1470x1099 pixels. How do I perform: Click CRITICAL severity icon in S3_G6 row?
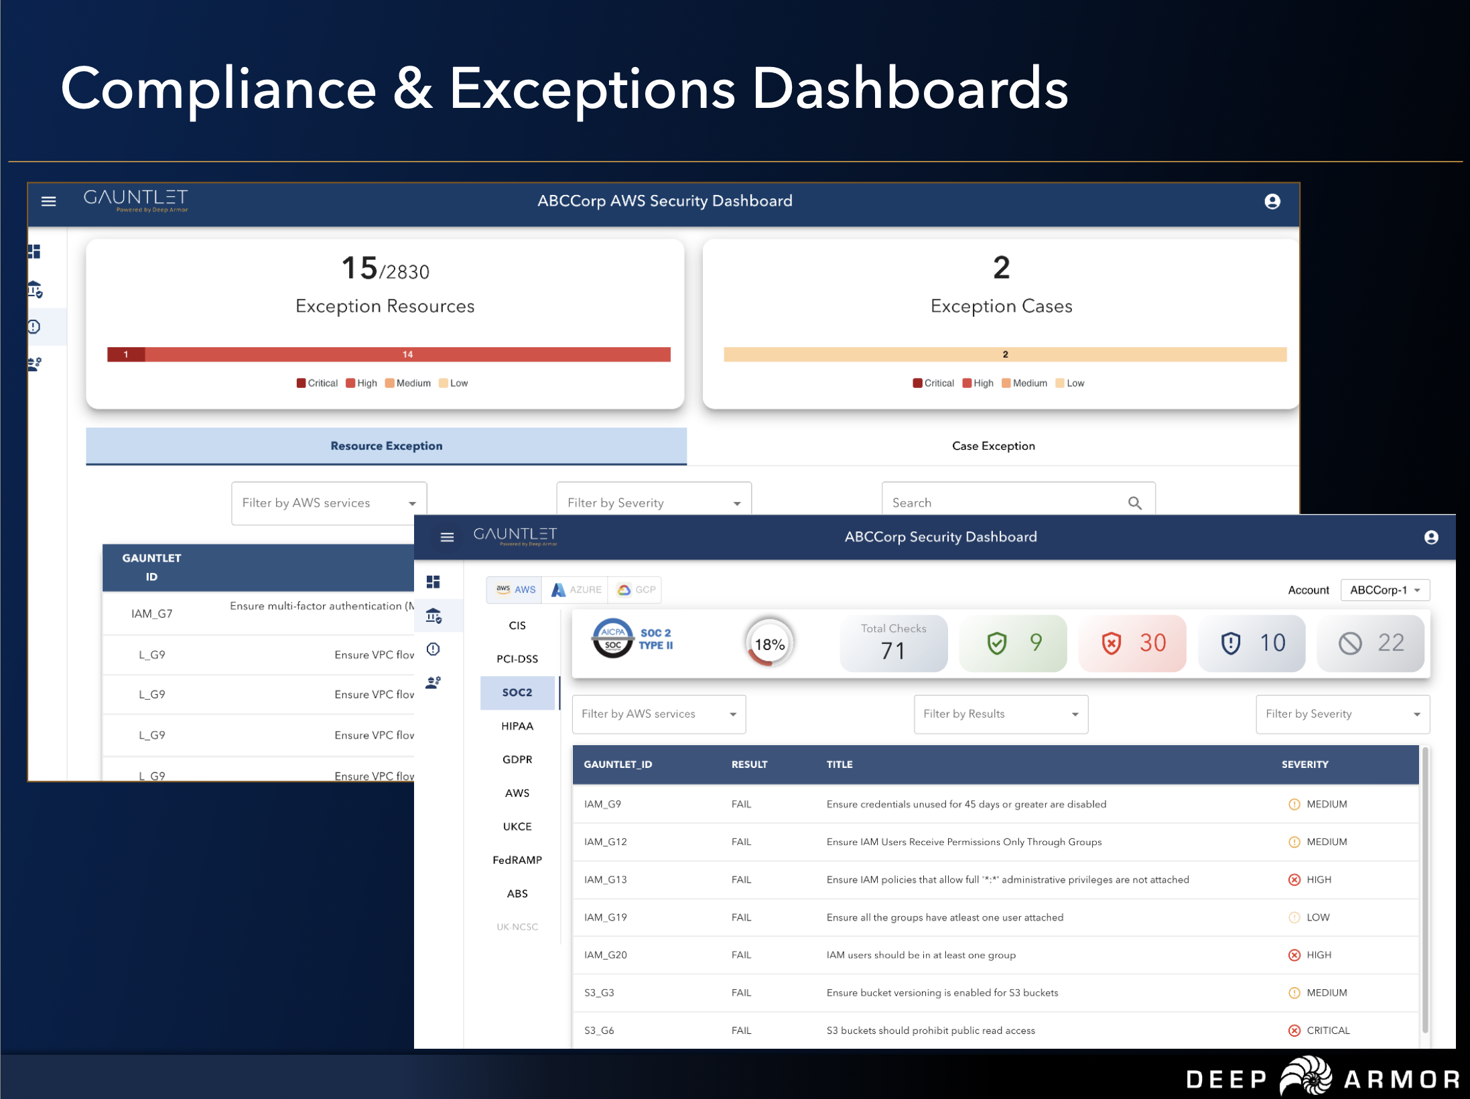1294,1031
